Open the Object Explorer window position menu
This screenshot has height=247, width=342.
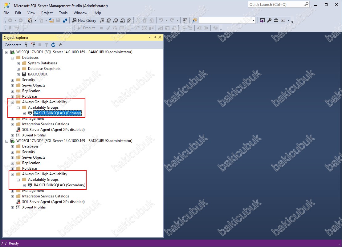[150, 37]
